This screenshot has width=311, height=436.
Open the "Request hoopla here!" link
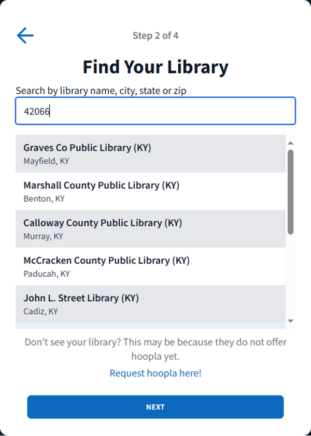[x=155, y=373]
